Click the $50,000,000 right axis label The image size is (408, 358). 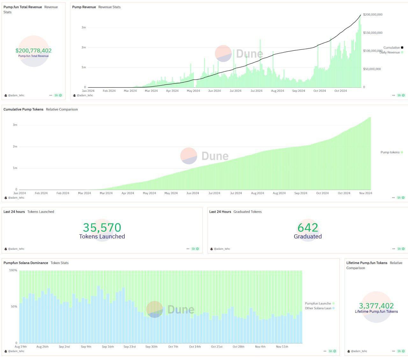(x=372, y=69)
